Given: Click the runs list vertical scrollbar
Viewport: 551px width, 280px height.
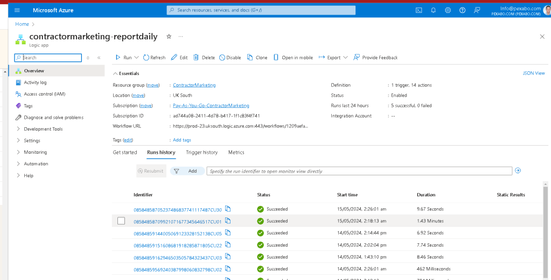Looking at the screenshot, I should (x=546, y=231).
